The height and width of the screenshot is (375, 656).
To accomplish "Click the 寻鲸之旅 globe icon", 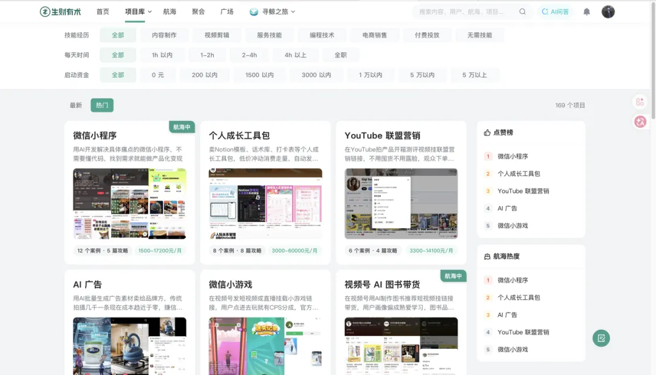I will point(253,12).
